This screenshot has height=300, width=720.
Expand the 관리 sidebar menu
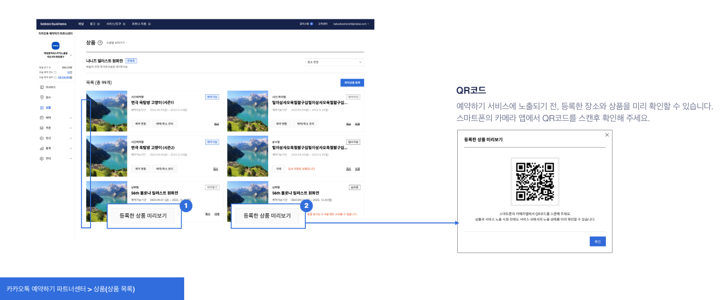click(71, 158)
